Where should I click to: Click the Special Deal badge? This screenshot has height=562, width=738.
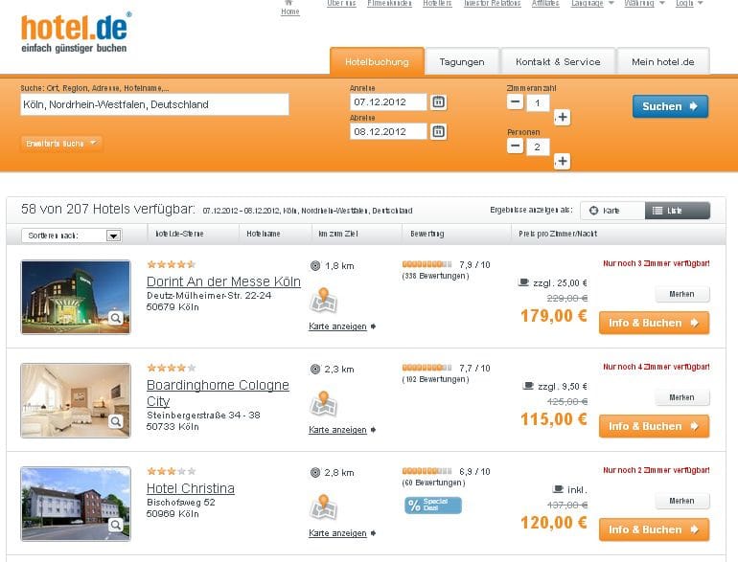[433, 506]
